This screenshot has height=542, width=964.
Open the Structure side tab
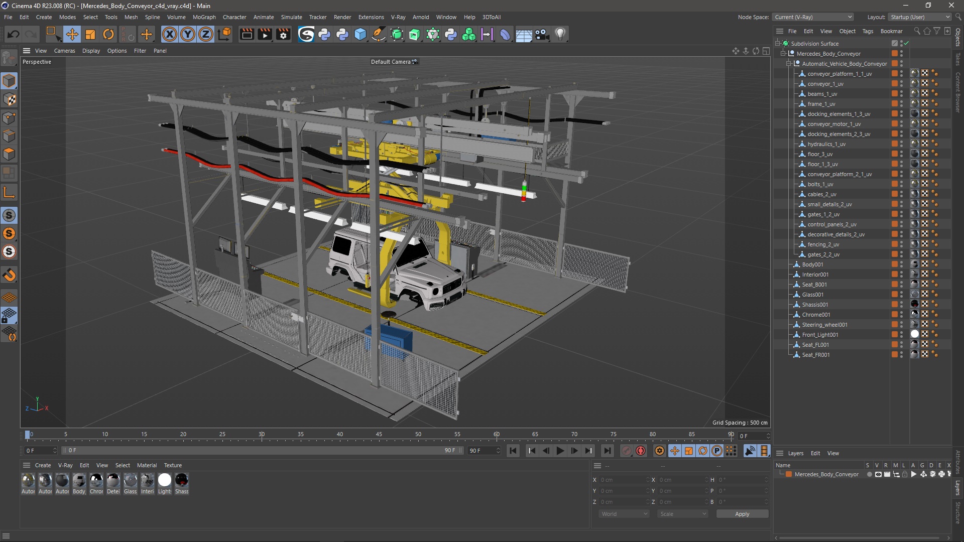point(958,513)
